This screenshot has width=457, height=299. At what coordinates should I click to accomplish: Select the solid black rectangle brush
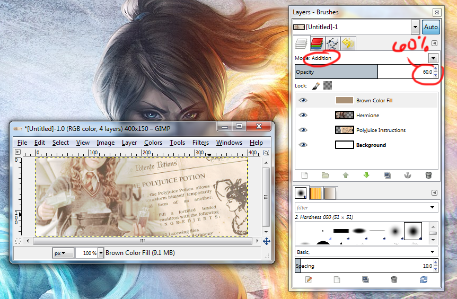pyautogui.click(x=341, y=231)
